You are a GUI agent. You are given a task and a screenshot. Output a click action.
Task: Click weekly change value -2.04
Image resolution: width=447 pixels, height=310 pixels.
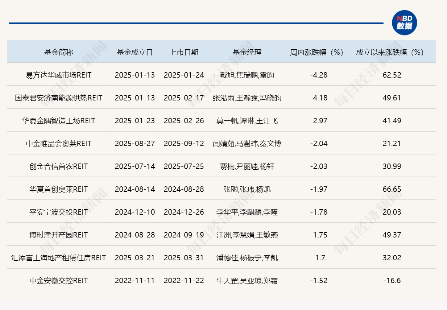pyautogui.click(x=319, y=144)
